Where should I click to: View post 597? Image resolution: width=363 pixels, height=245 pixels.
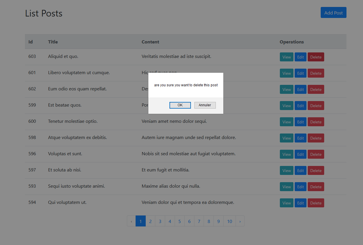click(287, 171)
